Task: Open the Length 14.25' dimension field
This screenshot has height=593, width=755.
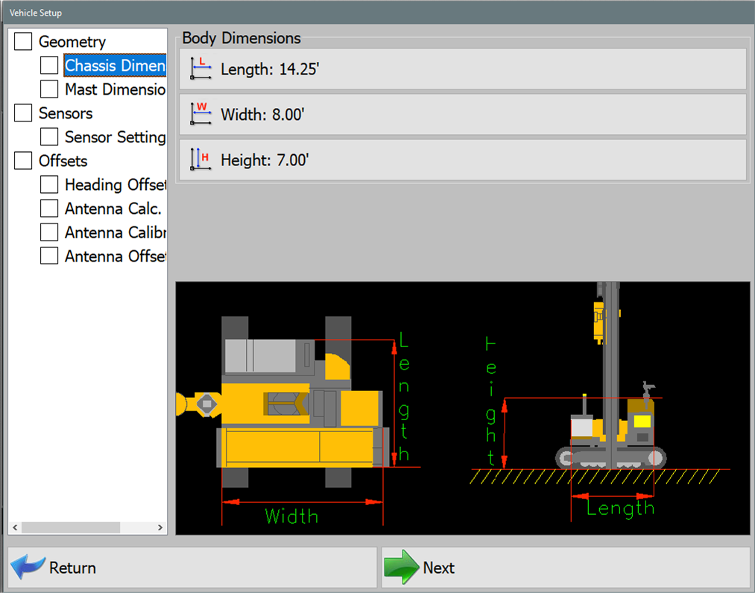Action: [x=462, y=69]
